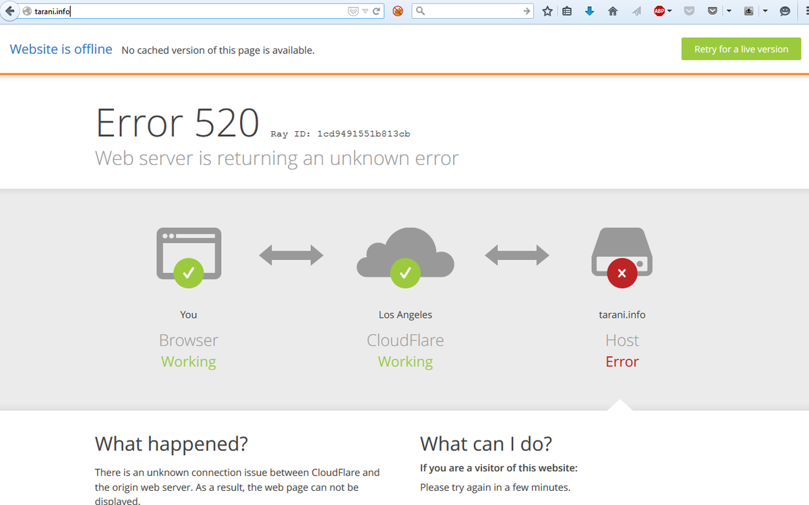Click the orange blocked-content extension icon
The width and height of the screenshot is (809, 505).
pyautogui.click(x=398, y=11)
